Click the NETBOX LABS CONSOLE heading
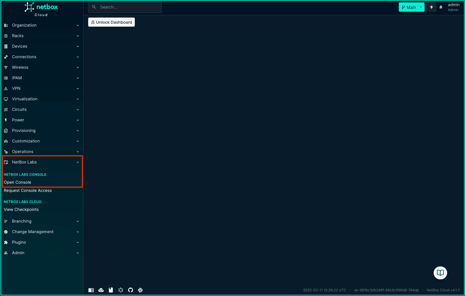The image size is (465, 296). pos(25,175)
